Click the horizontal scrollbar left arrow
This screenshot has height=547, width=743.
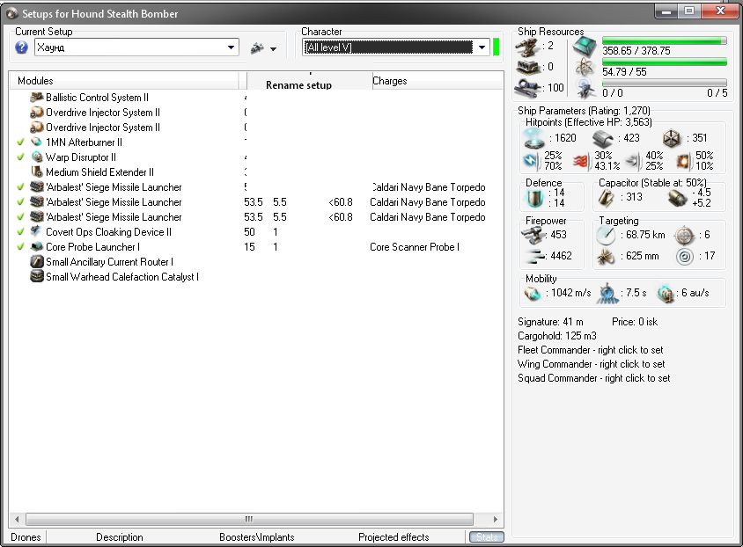click(x=17, y=519)
